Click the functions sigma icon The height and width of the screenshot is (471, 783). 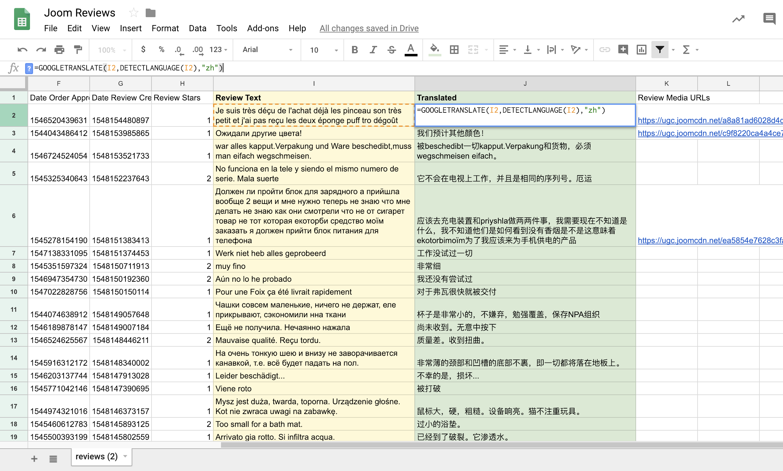[686, 50]
